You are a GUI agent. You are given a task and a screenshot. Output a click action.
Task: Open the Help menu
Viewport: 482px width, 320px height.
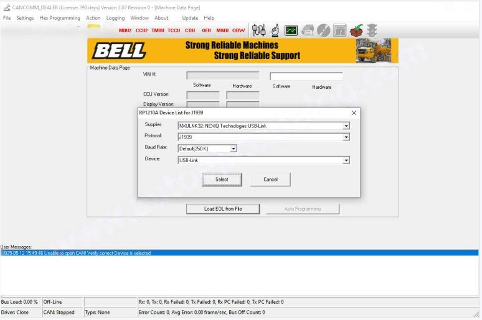coord(209,18)
